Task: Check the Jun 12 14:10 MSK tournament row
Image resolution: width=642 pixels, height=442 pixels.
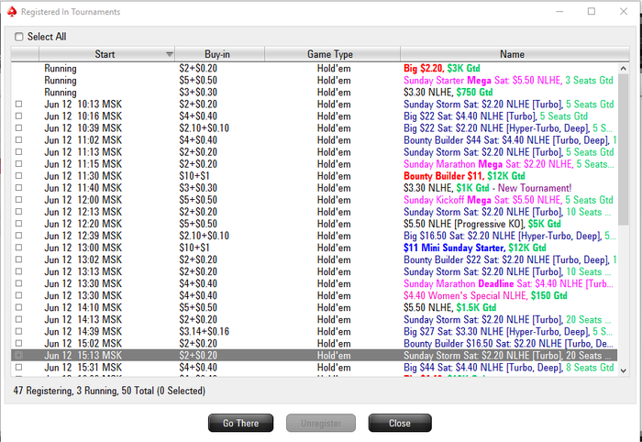Action: 18,307
